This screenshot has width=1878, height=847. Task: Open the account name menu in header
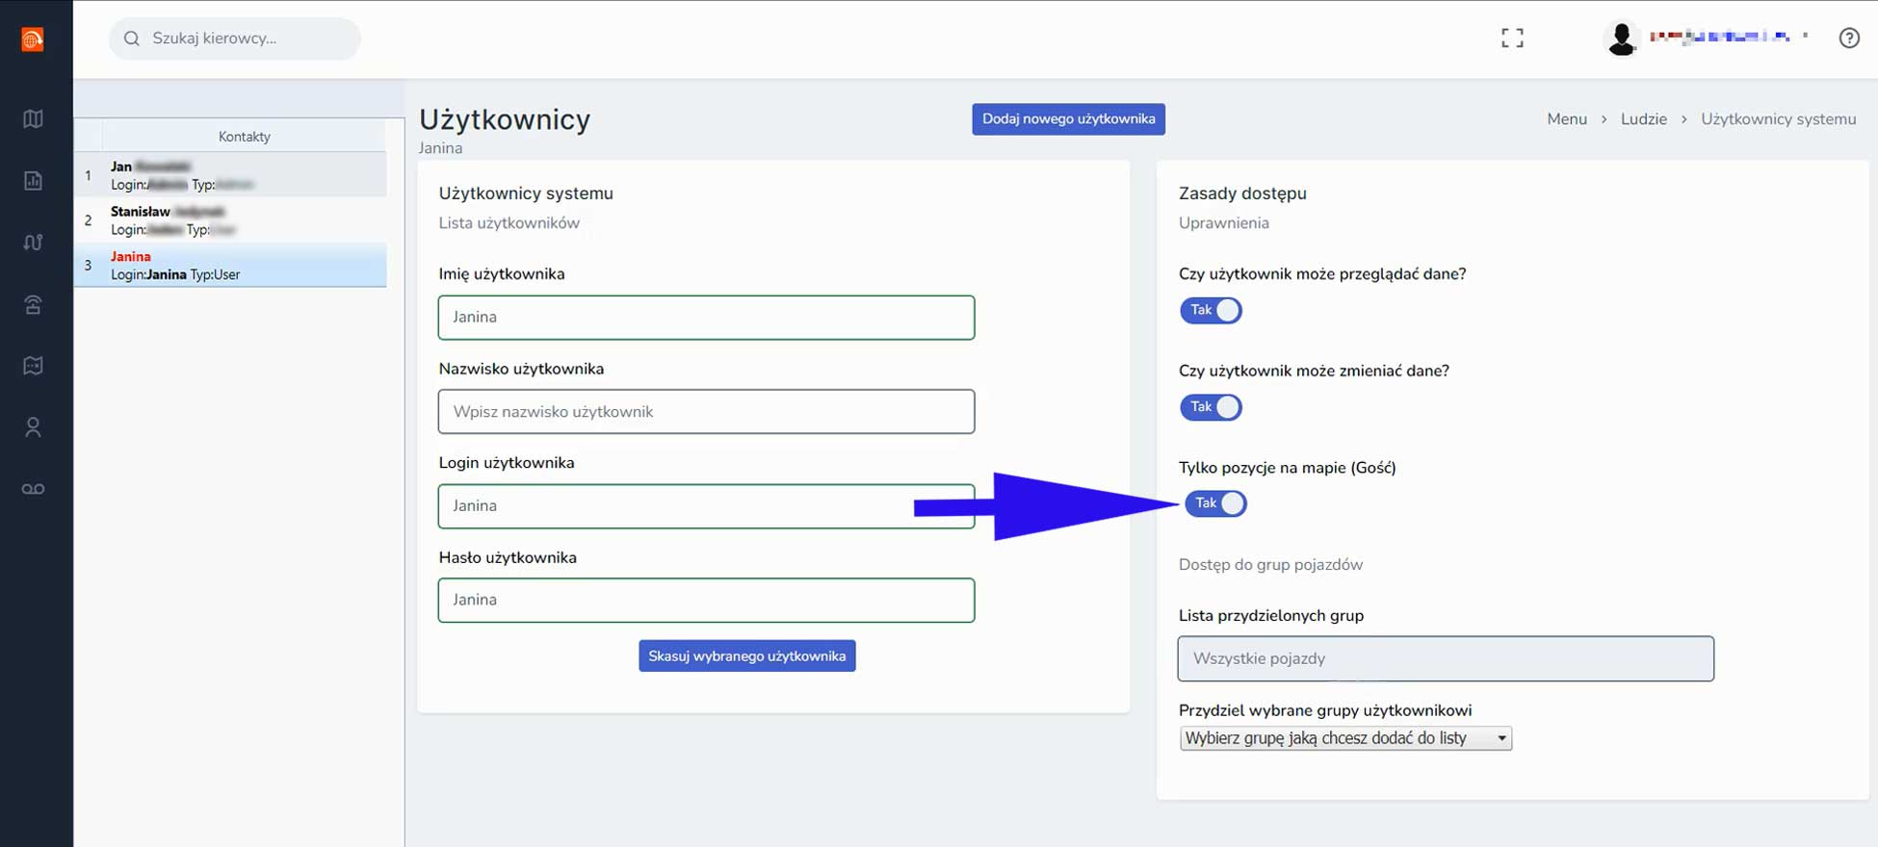click(x=1729, y=37)
